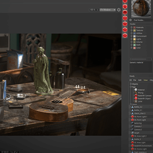Open the File menu in object manager
Viewport: 153px width, 153px height.
click(x=135, y=80)
